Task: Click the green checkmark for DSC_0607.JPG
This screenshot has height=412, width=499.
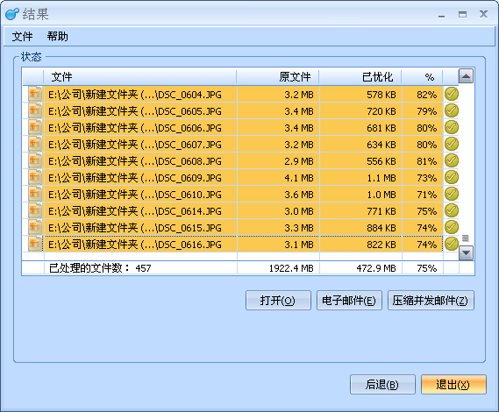Action: tap(452, 144)
